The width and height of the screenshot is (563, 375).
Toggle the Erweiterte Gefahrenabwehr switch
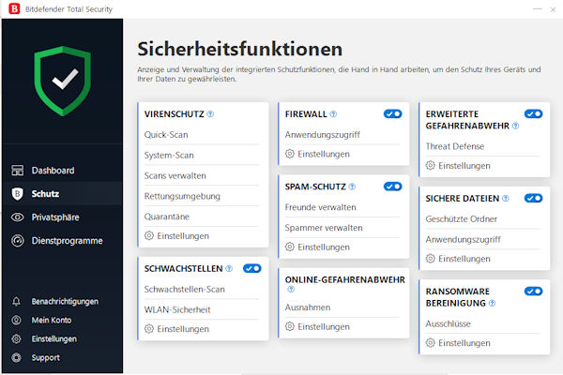(533, 114)
